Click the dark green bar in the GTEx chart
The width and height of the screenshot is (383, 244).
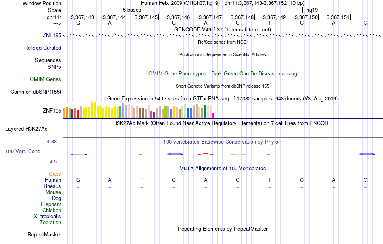pyautogui.click(x=205, y=111)
